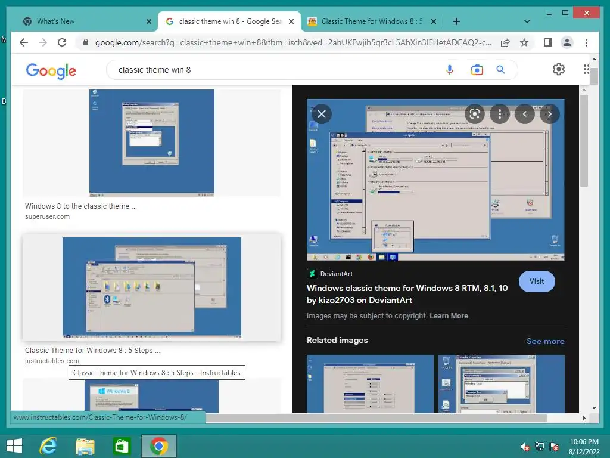Click the address bar URL

point(293,42)
